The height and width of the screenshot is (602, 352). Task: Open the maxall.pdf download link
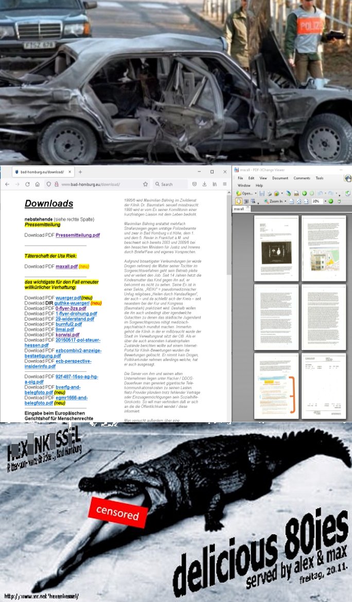pyautogui.click(x=66, y=266)
